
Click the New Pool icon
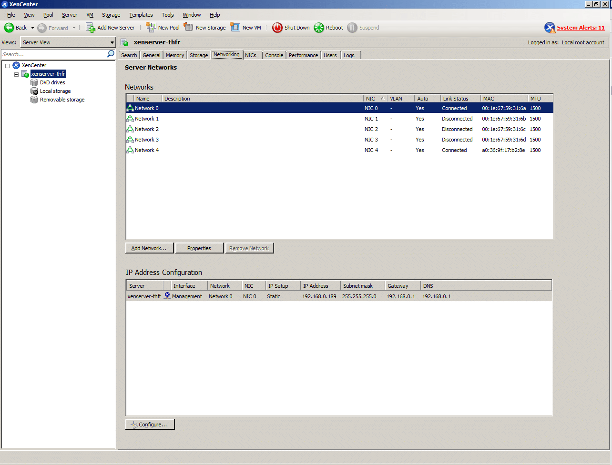point(151,27)
